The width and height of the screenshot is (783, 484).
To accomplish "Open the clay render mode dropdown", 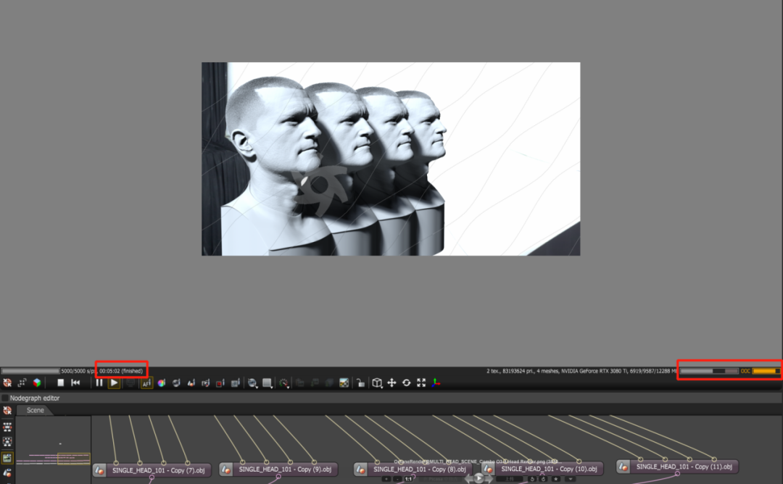I will tap(268, 383).
